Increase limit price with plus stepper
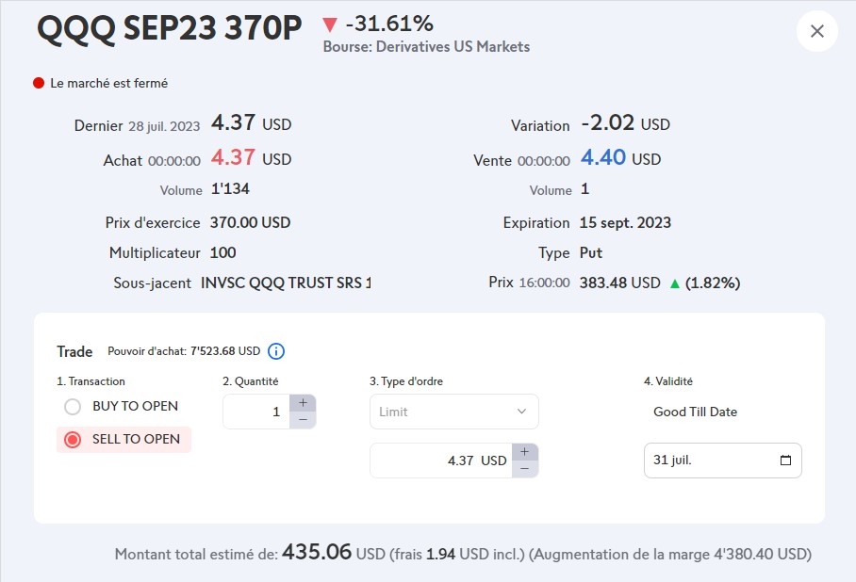 [525, 452]
